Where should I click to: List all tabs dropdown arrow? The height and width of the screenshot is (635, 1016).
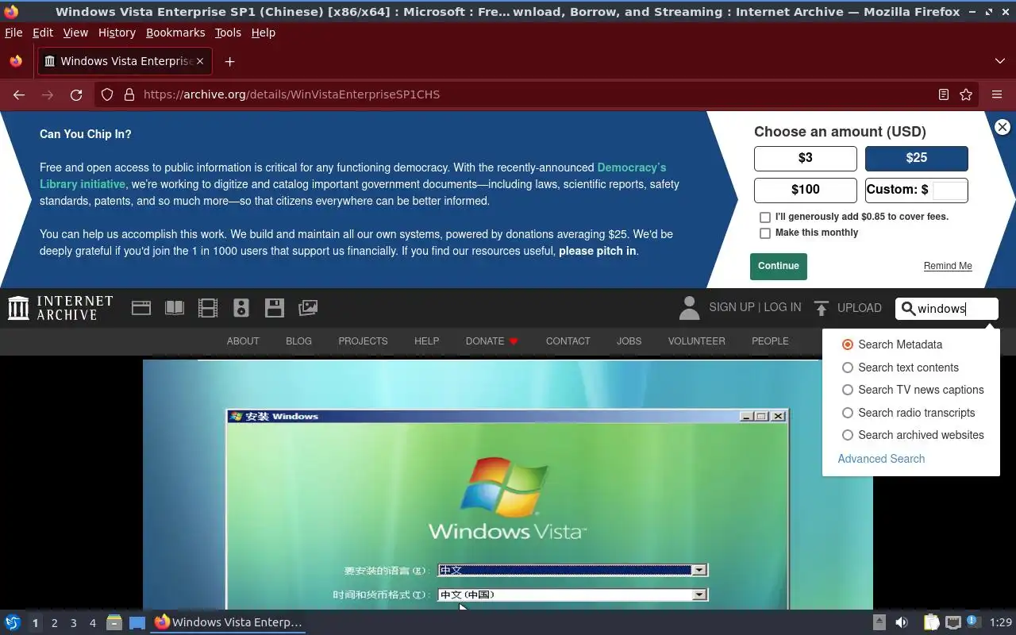[1000, 61]
